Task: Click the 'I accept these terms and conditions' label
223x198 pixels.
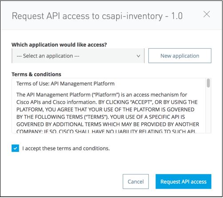Action: [66, 148]
